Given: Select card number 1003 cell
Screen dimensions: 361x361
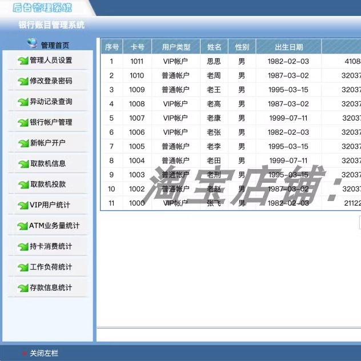Looking at the screenshot, I should point(137,175).
